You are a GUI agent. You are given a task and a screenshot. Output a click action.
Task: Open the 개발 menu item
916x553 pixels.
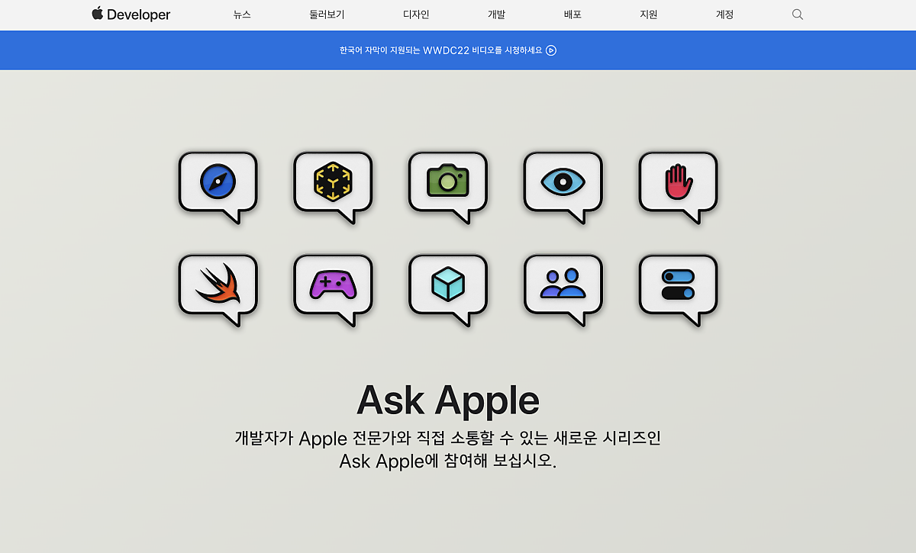click(x=496, y=14)
